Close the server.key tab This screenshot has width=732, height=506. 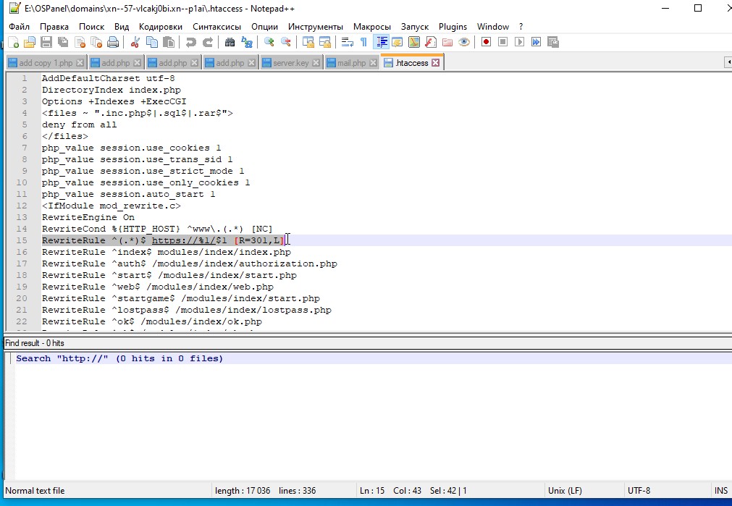316,63
